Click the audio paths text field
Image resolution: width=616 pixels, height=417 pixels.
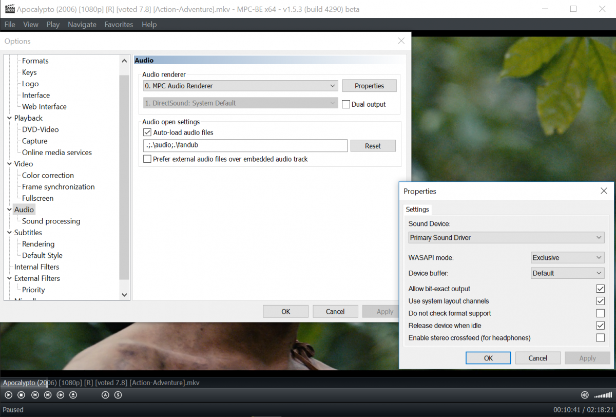[x=245, y=146]
